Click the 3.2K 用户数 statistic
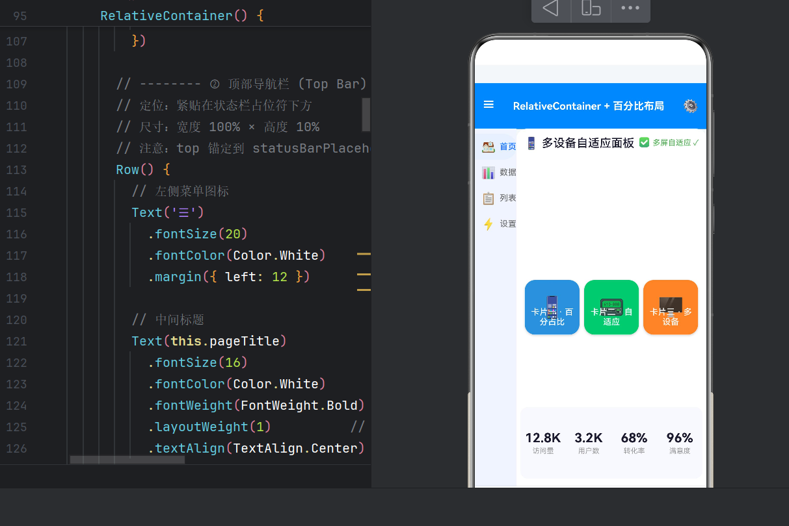This screenshot has height=526, width=789. [589, 443]
